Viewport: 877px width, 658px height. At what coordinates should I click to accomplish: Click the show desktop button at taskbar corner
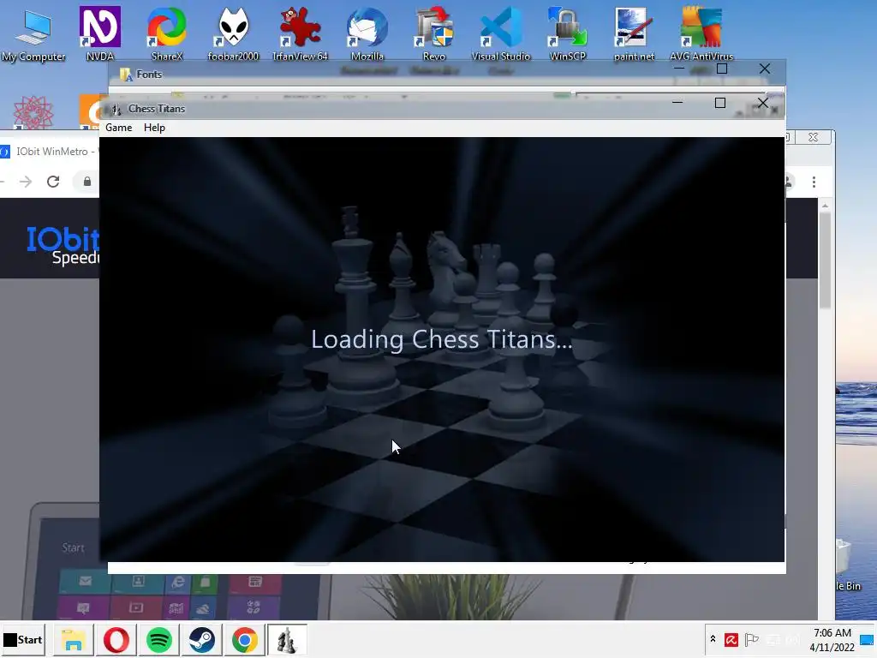(868, 639)
